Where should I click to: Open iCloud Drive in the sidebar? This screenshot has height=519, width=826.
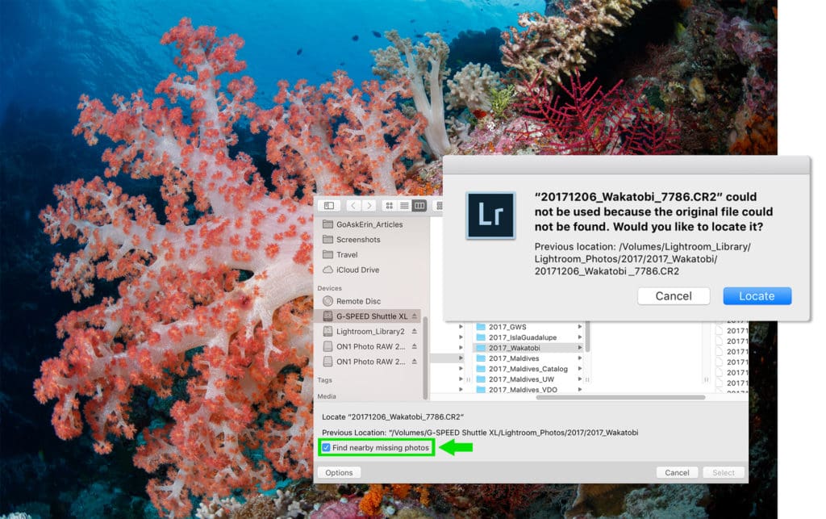357,270
